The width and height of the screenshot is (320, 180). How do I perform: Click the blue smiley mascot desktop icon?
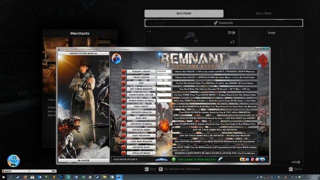[13, 161]
